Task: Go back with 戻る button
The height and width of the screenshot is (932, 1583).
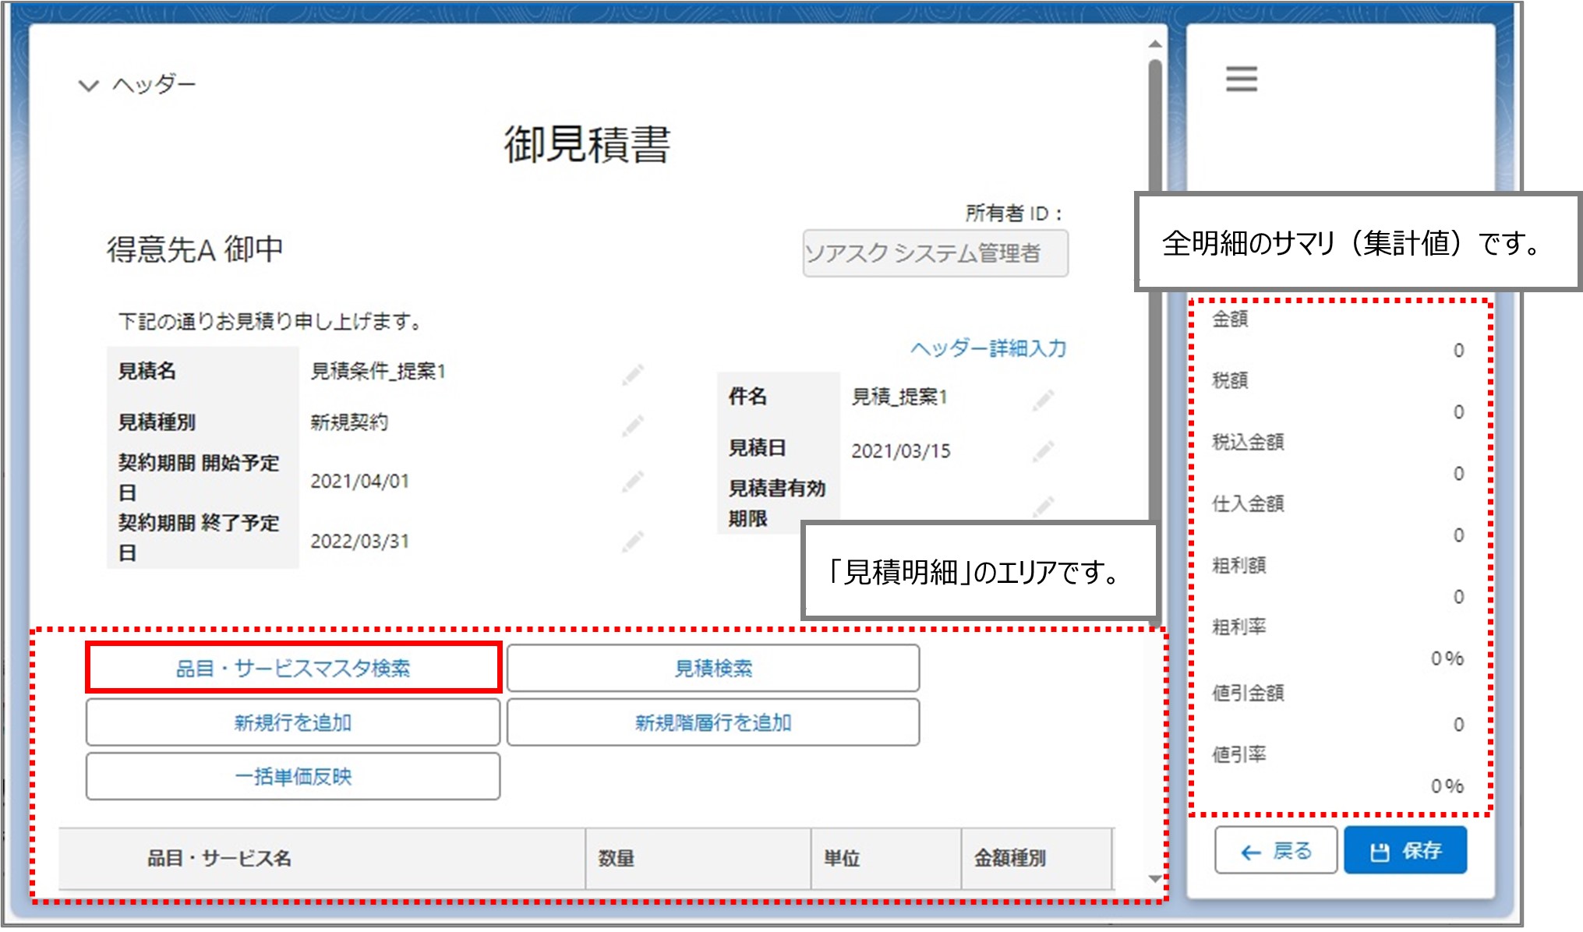Action: [1276, 850]
